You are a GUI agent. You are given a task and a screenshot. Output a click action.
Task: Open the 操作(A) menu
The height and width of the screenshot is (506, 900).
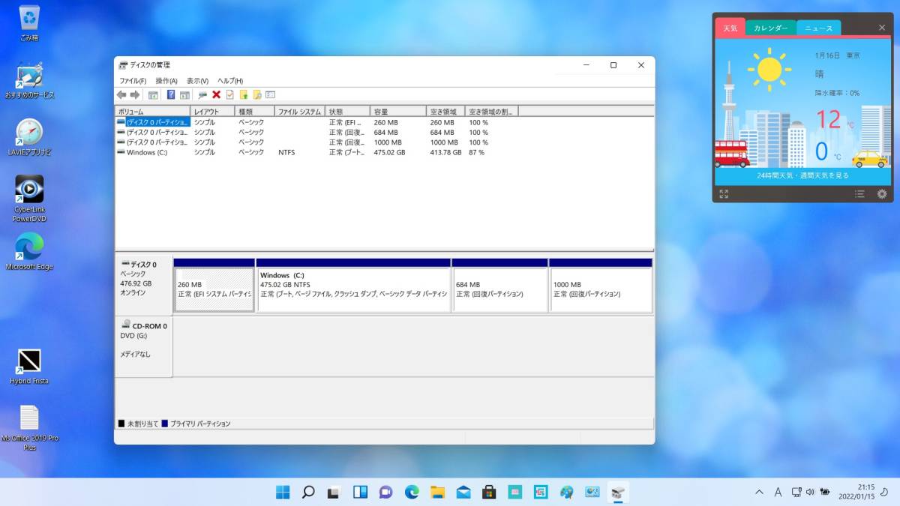(166, 80)
